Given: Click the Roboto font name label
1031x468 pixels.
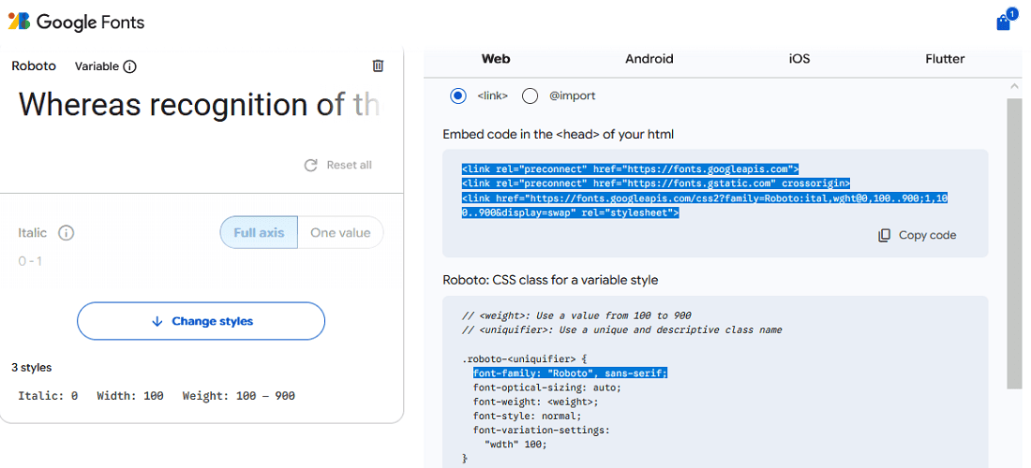Looking at the screenshot, I should coord(34,66).
